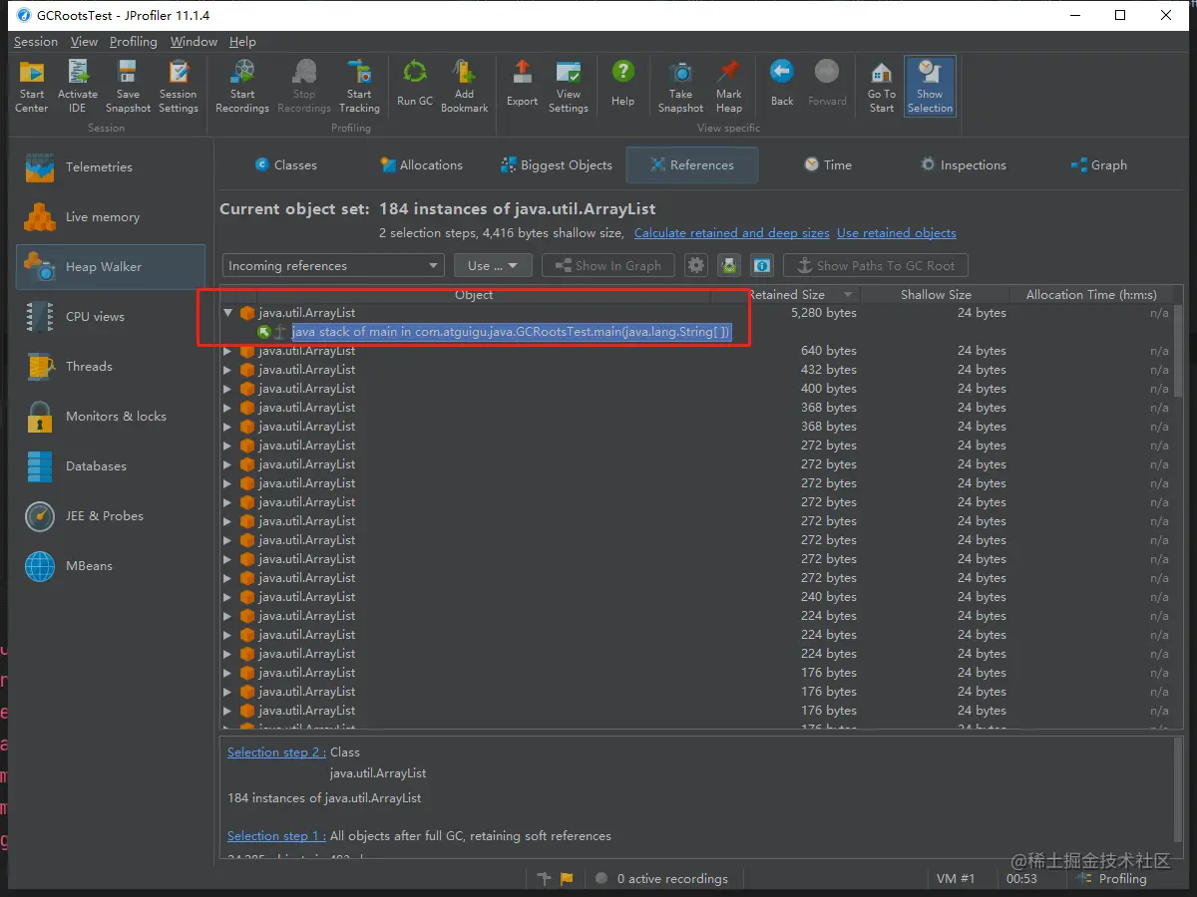Click the Export icon
The image size is (1197, 897).
522,84
